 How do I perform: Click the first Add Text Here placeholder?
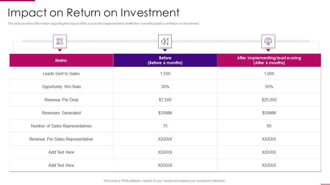point(61,152)
